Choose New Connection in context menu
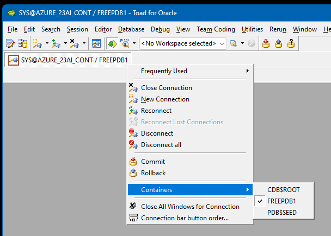331x236 pixels. click(190, 99)
